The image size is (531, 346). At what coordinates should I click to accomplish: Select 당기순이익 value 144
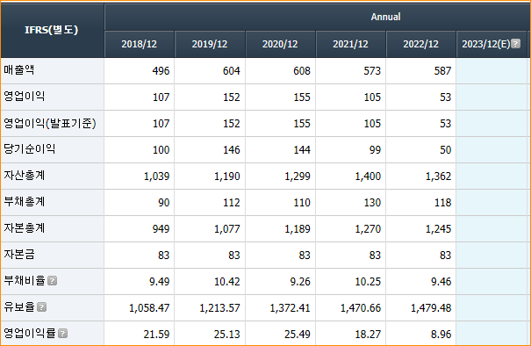(302, 150)
